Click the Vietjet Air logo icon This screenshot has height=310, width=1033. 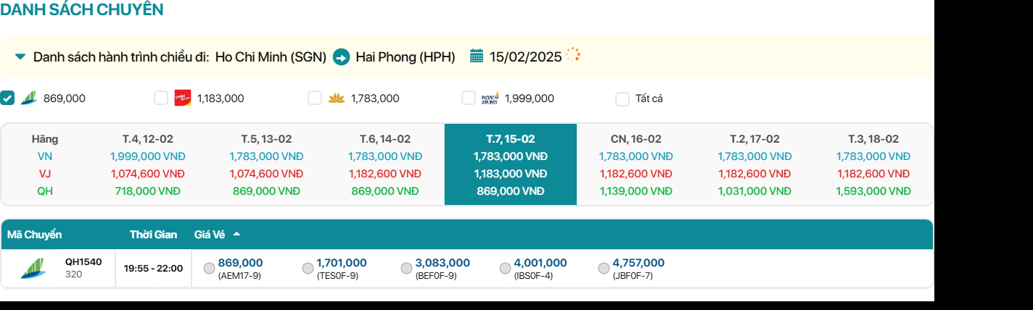click(183, 98)
